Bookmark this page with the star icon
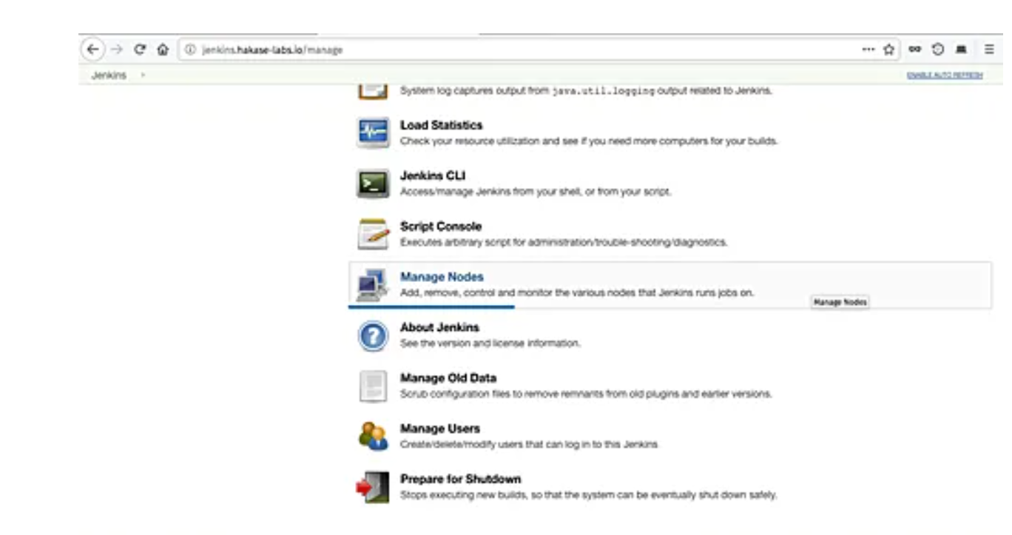Viewport: 1012px width, 535px height. [888, 50]
